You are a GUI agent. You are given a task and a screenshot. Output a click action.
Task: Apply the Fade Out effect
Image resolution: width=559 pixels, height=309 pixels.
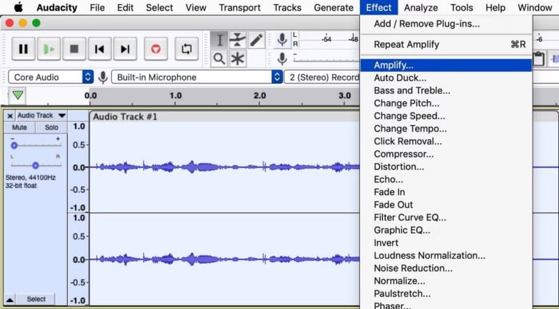(446, 205)
